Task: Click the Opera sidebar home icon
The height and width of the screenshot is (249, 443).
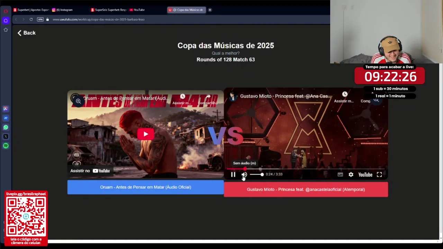Action: coord(6,20)
